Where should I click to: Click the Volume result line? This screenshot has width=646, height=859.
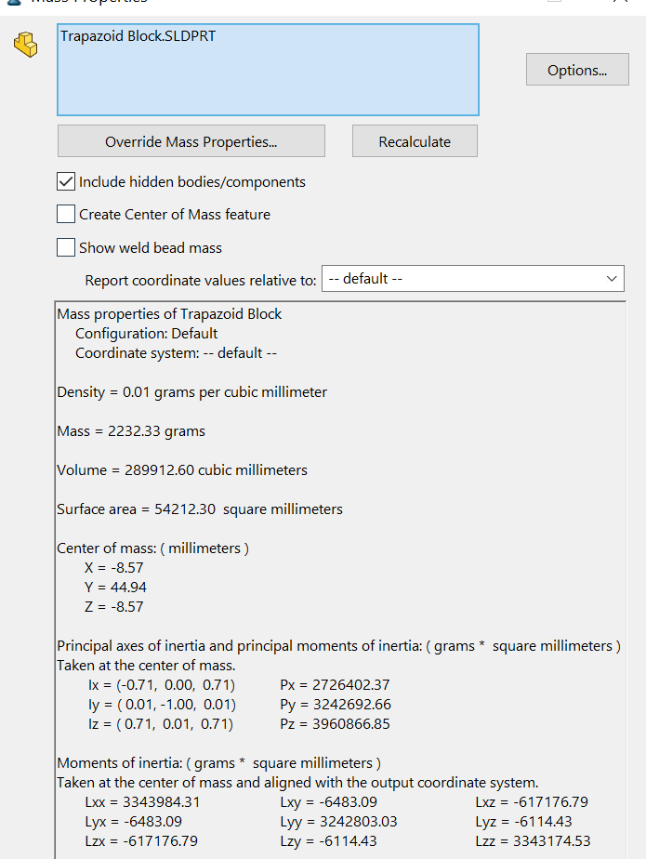pos(182,470)
